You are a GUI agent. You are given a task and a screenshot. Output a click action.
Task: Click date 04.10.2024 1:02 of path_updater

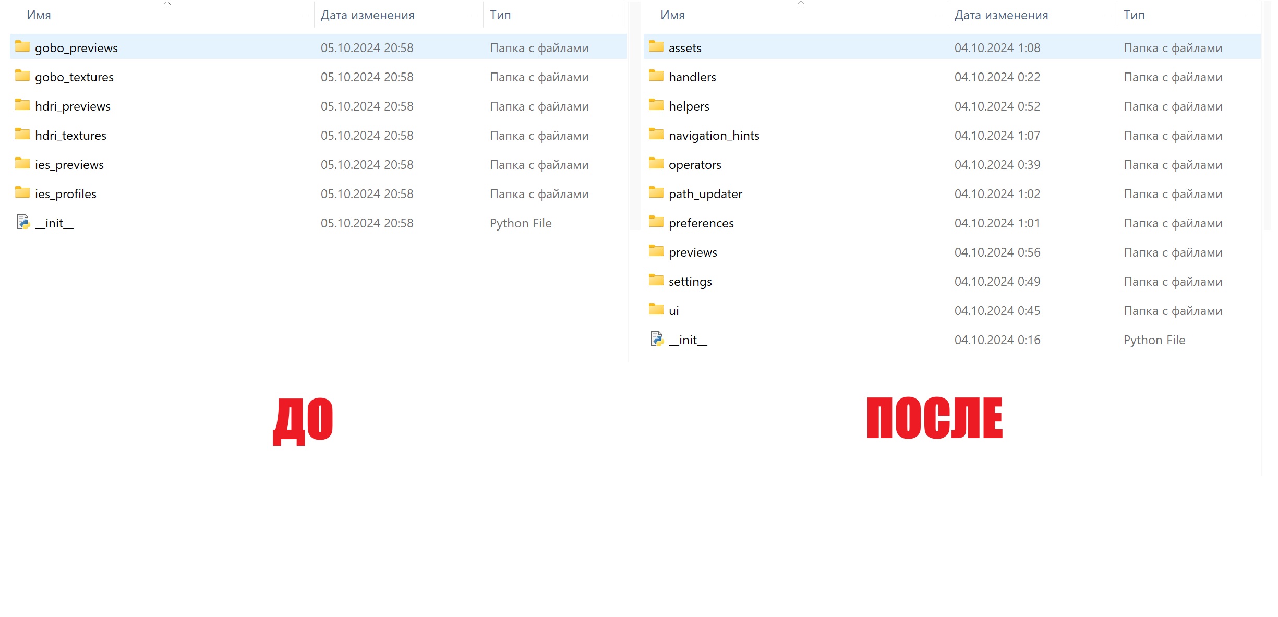997,194
